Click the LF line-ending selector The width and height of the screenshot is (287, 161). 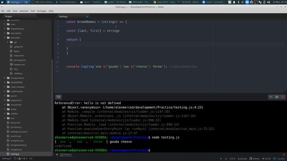226,159
